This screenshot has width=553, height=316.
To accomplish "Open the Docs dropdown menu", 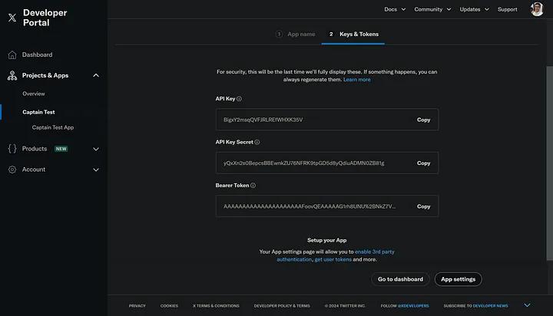I will 395,9.
